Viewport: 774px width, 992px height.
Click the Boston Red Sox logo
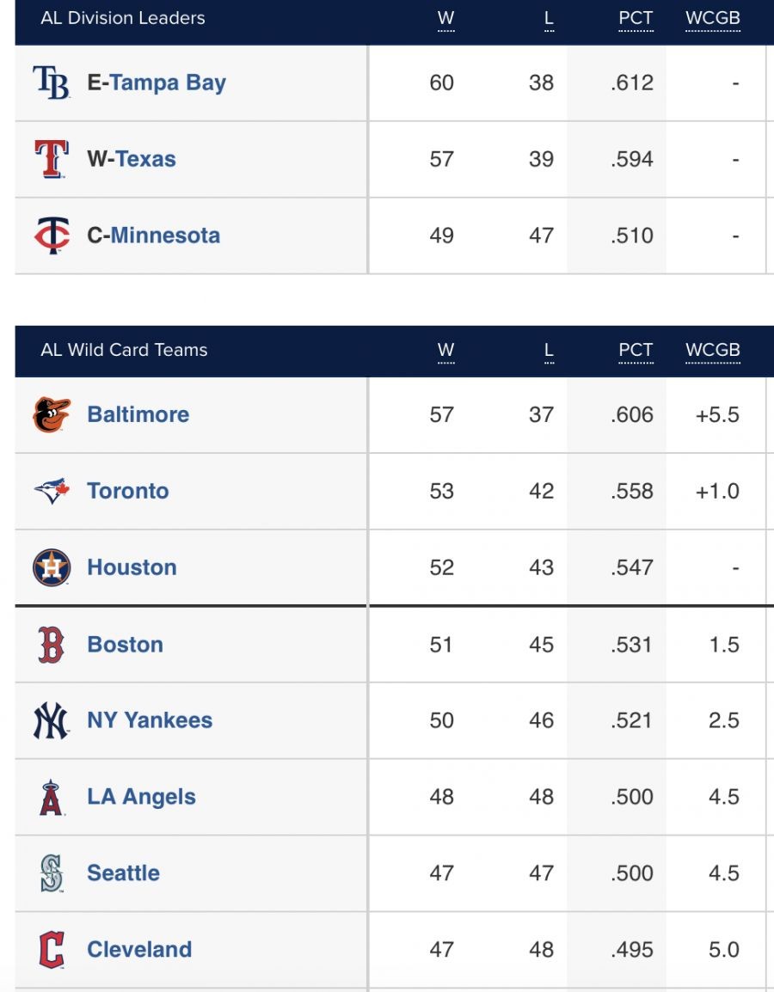coord(52,645)
